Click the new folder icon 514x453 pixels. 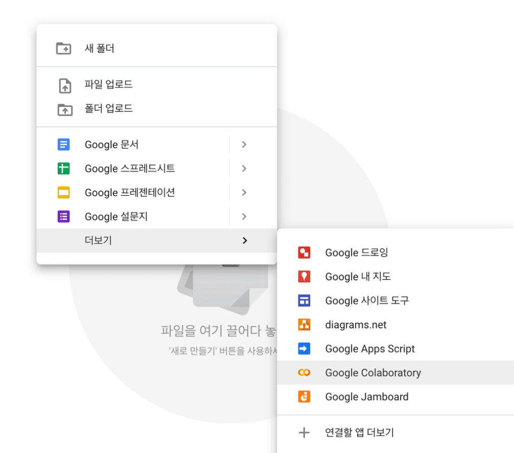pyautogui.click(x=63, y=49)
